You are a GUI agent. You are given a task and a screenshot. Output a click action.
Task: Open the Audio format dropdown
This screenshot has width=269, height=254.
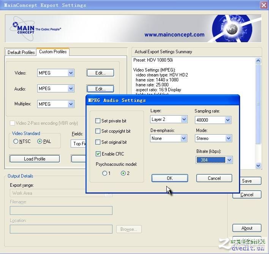[x=71, y=89]
